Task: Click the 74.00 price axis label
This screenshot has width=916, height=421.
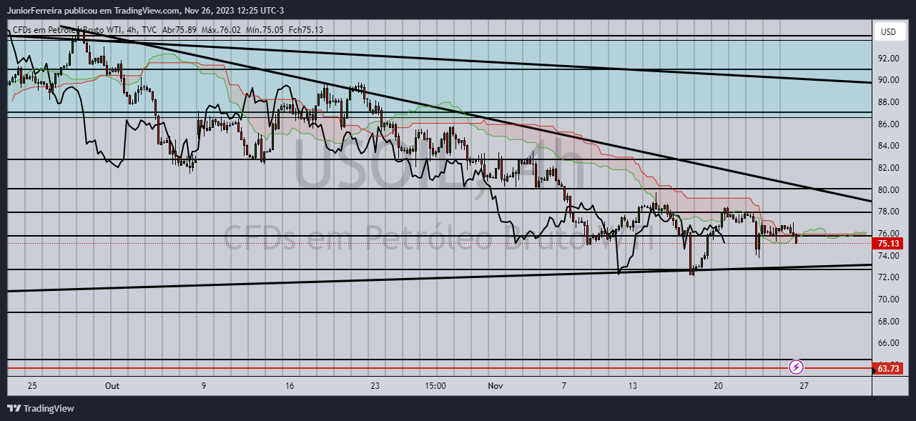Action: (888, 256)
